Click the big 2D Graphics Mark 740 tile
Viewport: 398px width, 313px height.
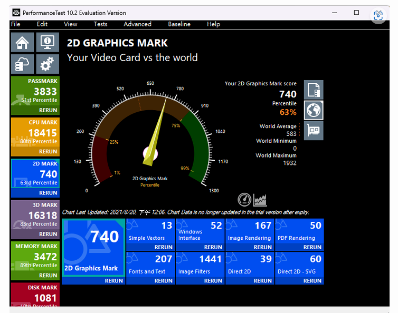(x=93, y=248)
